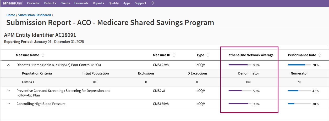Sort by Performance Rate icon
This screenshot has width=329, height=121.
[320, 55]
